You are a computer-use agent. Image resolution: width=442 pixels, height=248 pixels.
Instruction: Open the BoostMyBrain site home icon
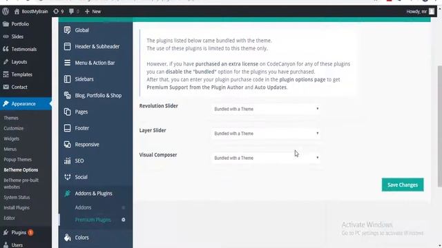point(17,12)
